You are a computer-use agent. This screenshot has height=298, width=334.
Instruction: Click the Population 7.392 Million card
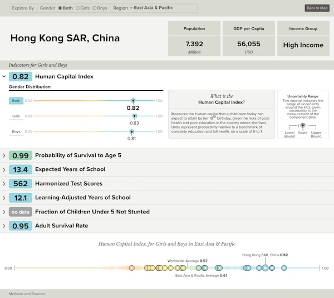194,38
